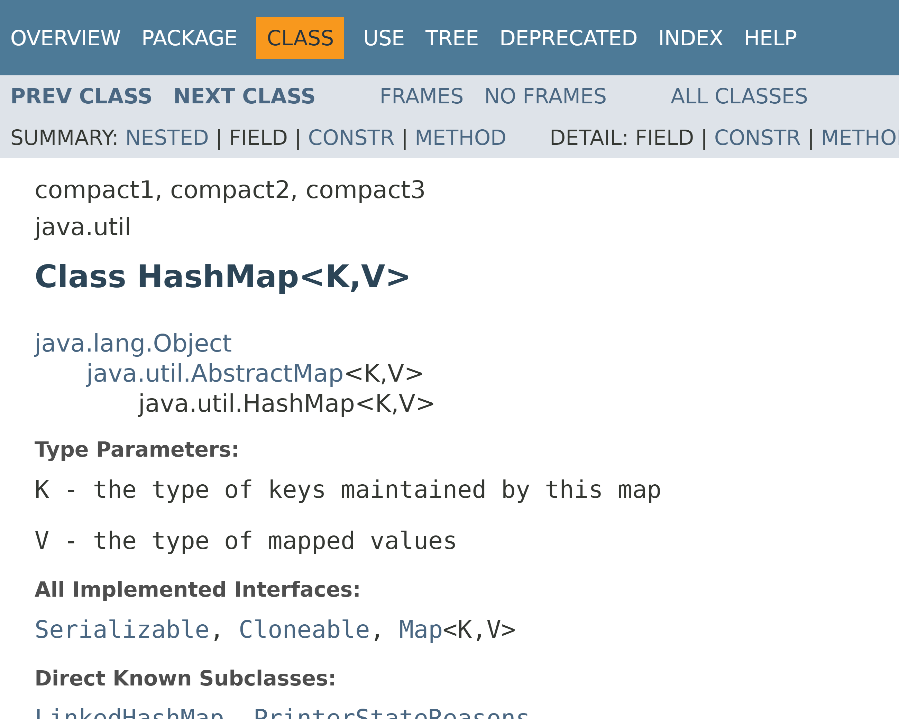Open the Help page
This screenshot has width=899, height=719.
pyautogui.click(x=770, y=38)
